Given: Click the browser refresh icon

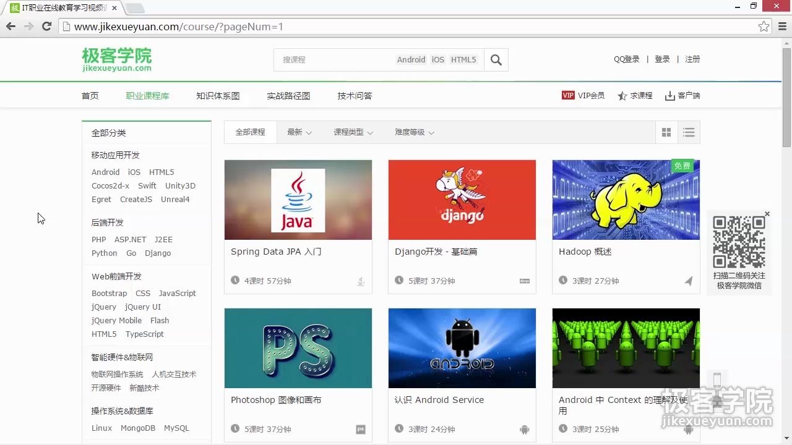Looking at the screenshot, I should pyautogui.click(x=46, y=27).
